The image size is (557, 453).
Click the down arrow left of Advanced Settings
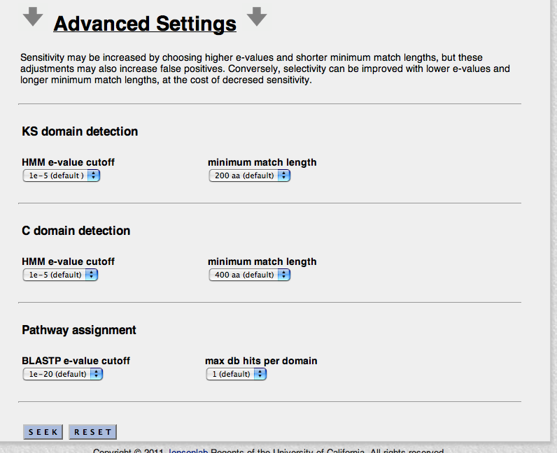33,16
